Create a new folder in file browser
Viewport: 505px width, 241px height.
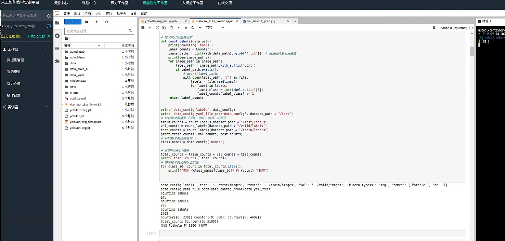86,22
